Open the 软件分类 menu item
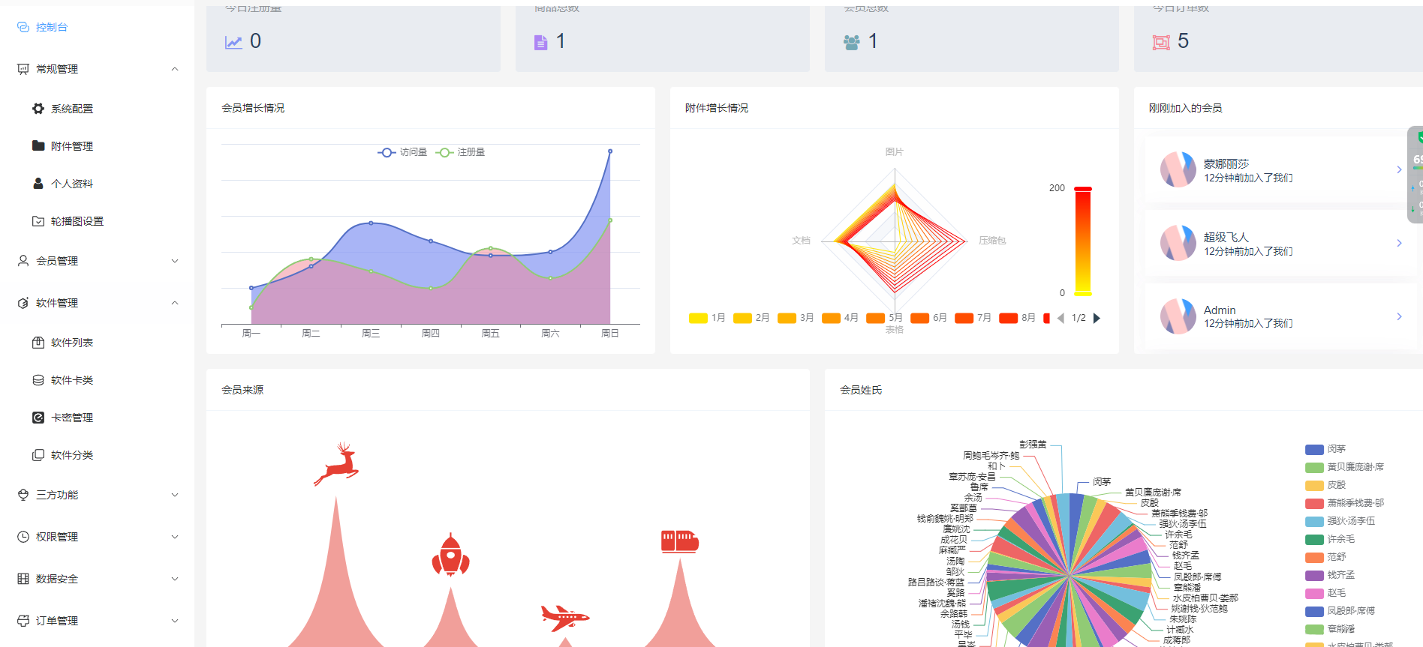Image resolution: width=1423 pixels, height=647 pixels. (72, 455)
